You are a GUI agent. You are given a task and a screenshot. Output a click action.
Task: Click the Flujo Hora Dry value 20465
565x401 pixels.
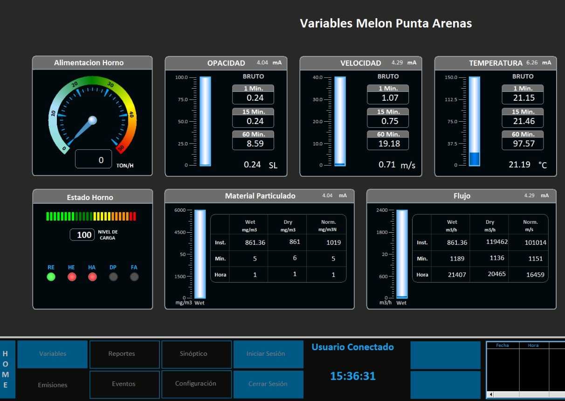(x=496, y=274)
